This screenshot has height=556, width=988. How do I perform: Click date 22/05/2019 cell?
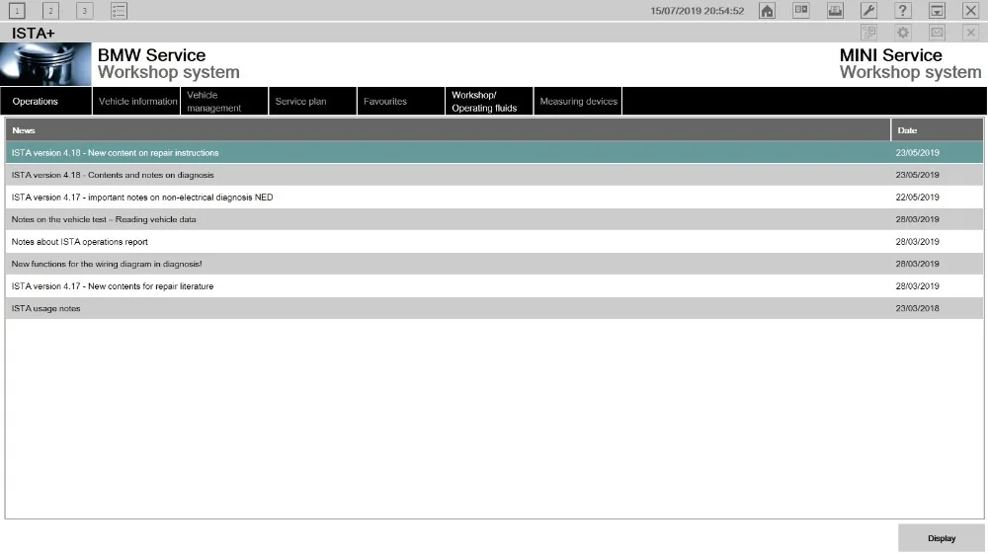pyautogui.click(x=918, y=198)
